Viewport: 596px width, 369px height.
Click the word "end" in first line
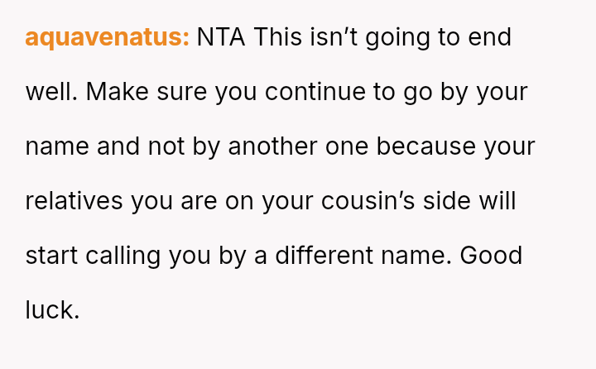tap(489, 37)
